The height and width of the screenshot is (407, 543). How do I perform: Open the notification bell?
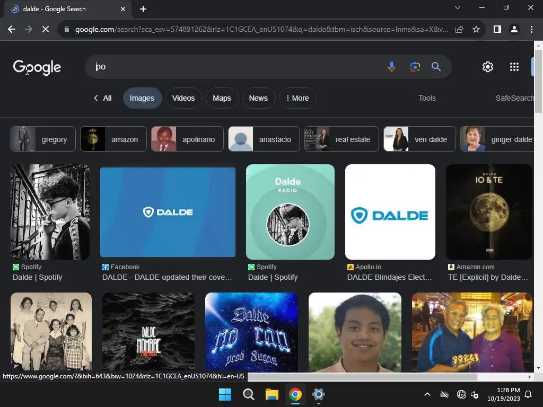point(529,394)
